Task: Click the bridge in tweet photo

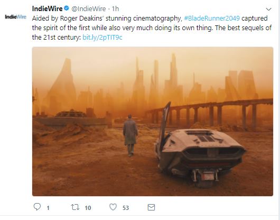Action: pyautogui.click(x=210, y=114)
